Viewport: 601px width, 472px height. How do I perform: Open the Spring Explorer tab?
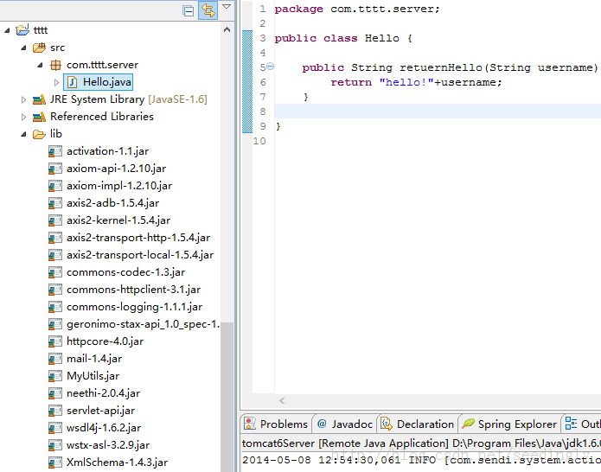pos(509,424)
